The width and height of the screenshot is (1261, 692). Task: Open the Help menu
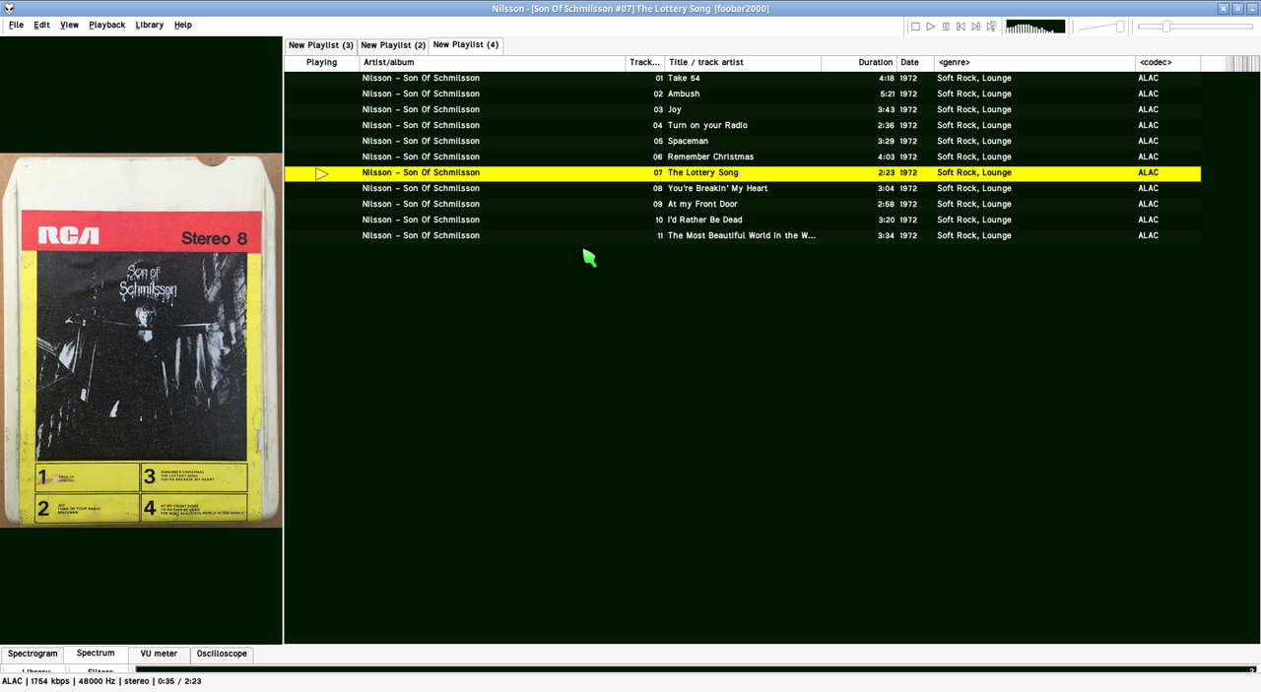[183, 25]
